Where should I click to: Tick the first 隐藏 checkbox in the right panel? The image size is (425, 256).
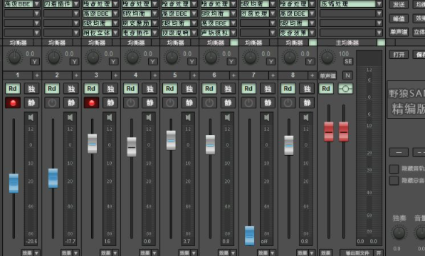coord(394,169)
